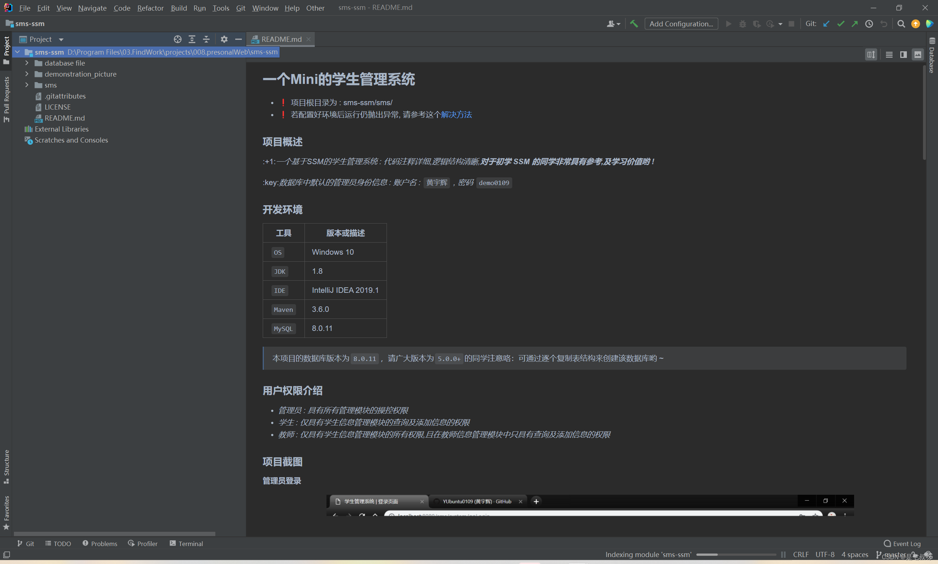
Task: Open Search Everywhere magnifier icon
Action: [901, 23]
